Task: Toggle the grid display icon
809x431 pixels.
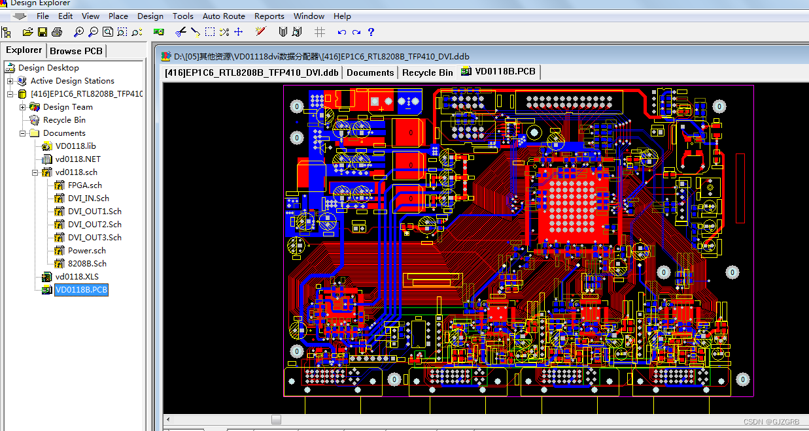Action: pos(318,31)
